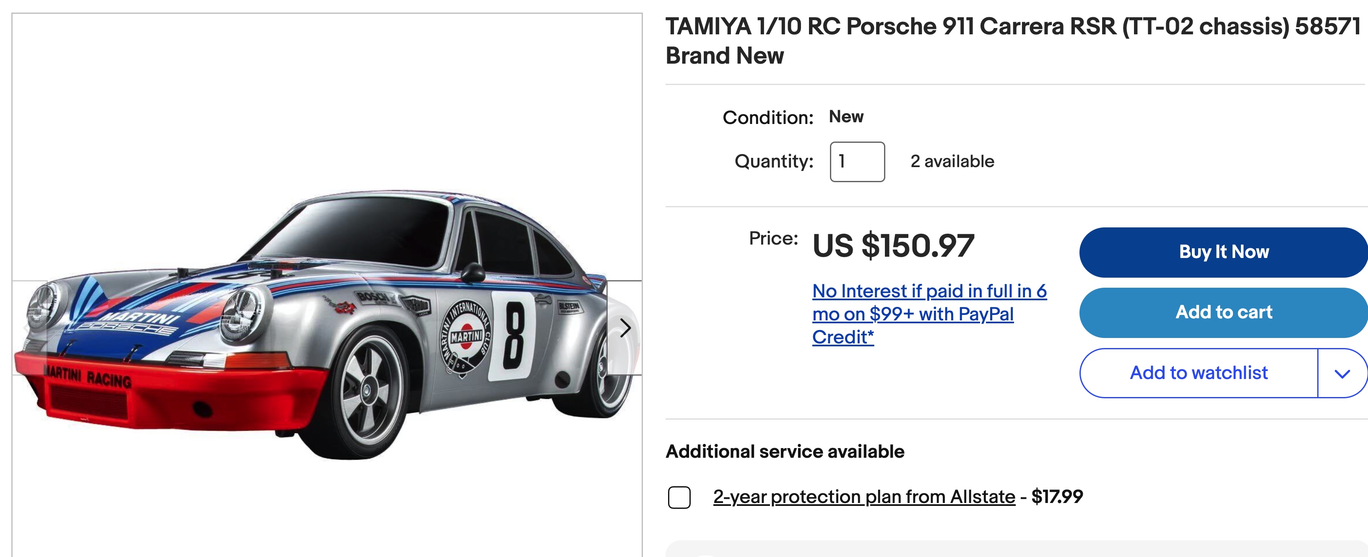Click the '2 available' stock text
The image size is (1368, 557).
pyautogui.click(x=952, y=161)
